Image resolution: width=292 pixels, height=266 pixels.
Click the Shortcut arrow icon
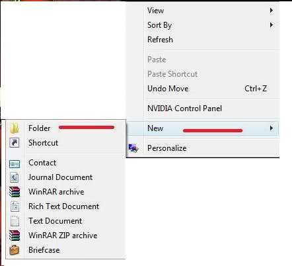15,143
